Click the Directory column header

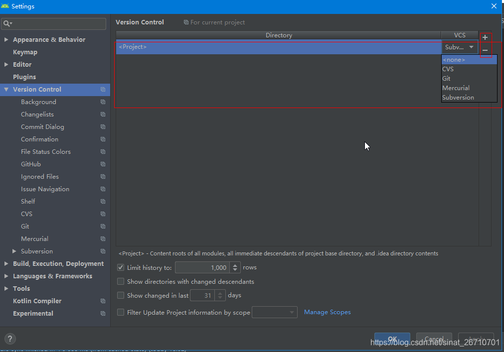tap(279, 35)
